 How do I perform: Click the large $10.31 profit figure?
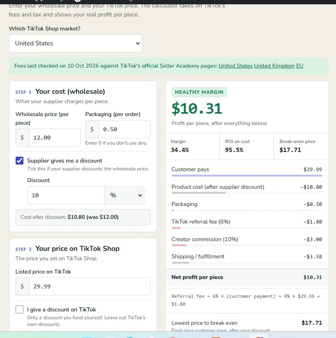(197, 108)
